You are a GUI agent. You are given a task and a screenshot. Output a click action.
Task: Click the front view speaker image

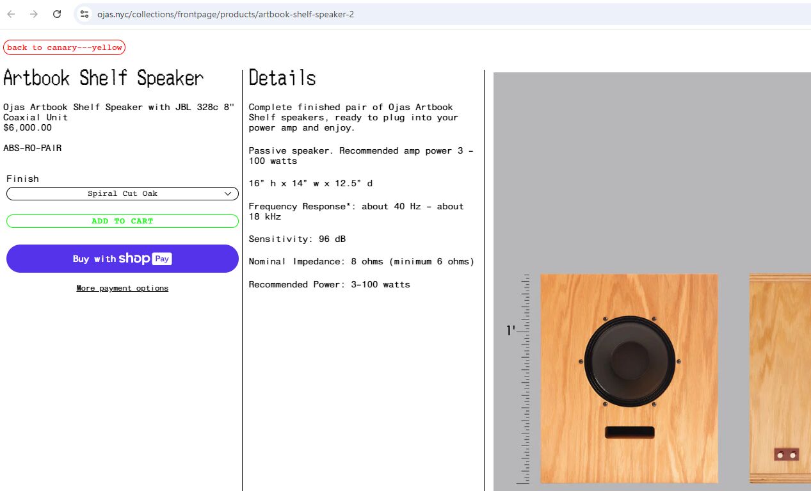coord(629,378)
